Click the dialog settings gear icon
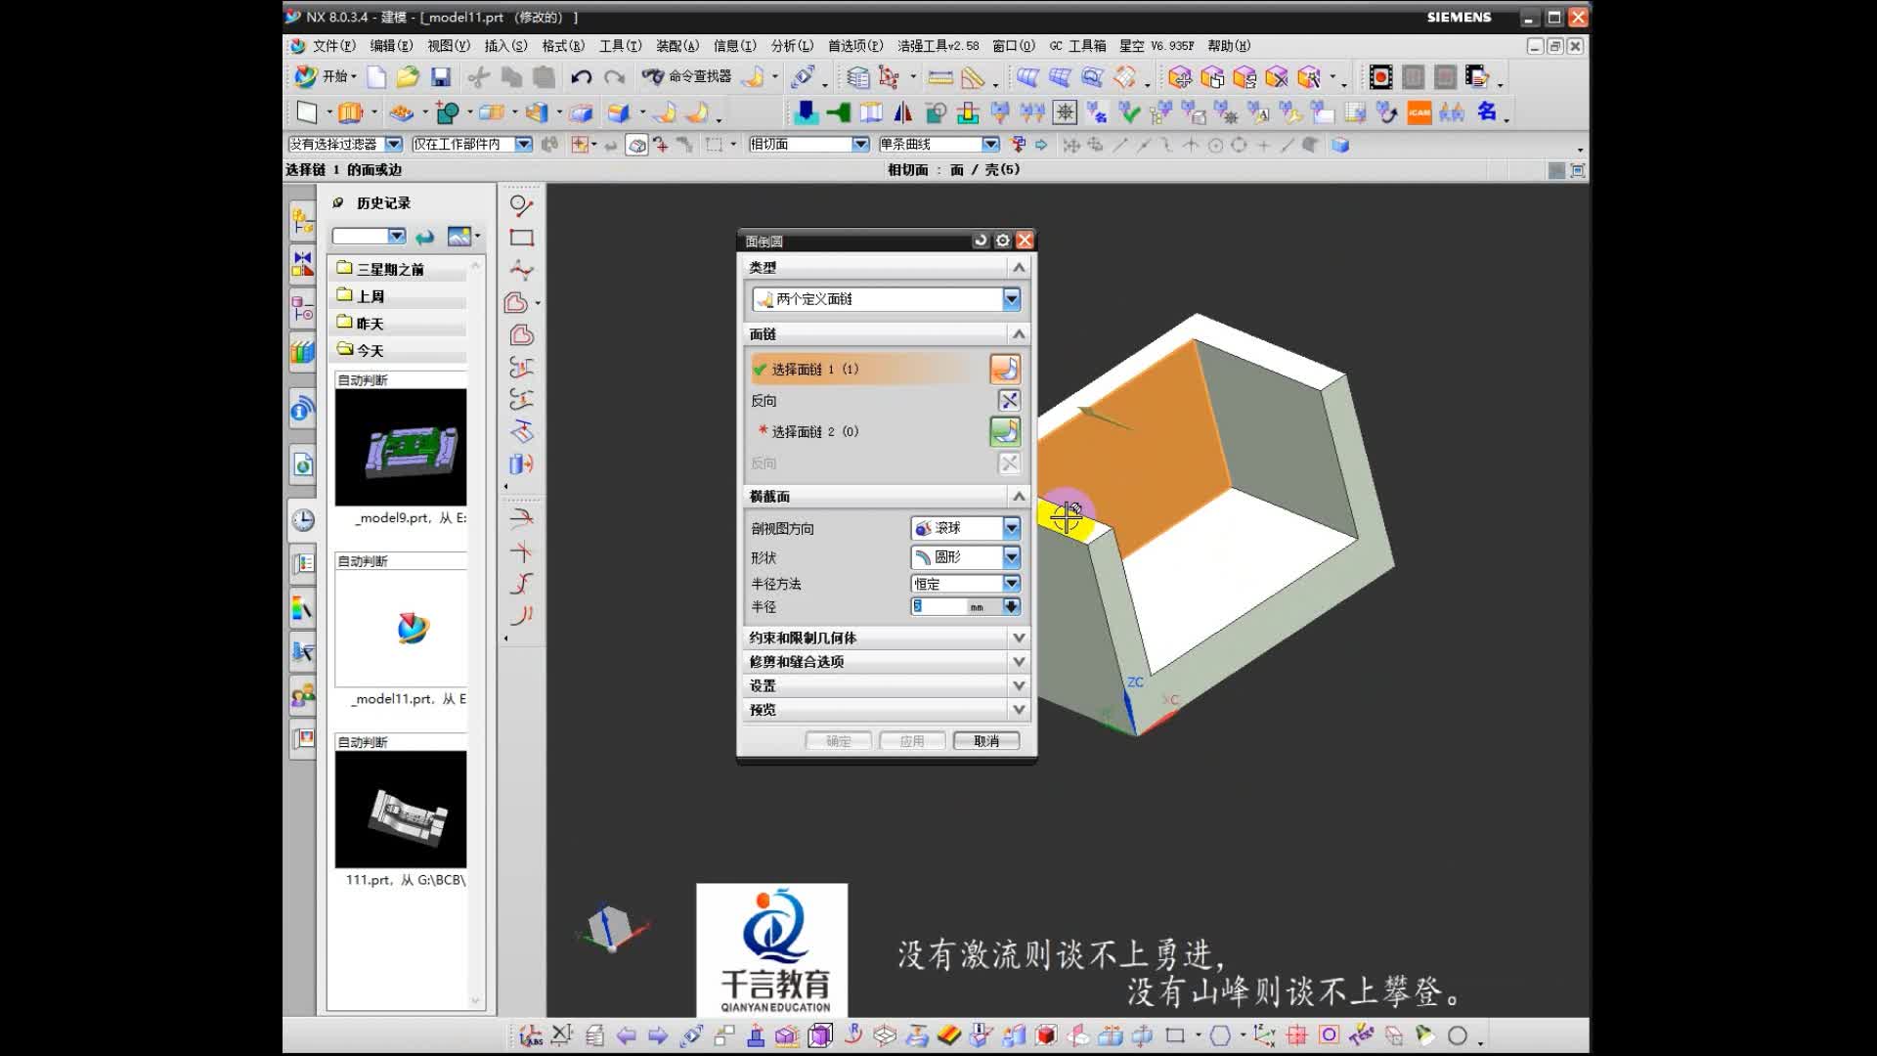The height and width of the screenshot is (1056, 1877). [x=1002, y=241]
